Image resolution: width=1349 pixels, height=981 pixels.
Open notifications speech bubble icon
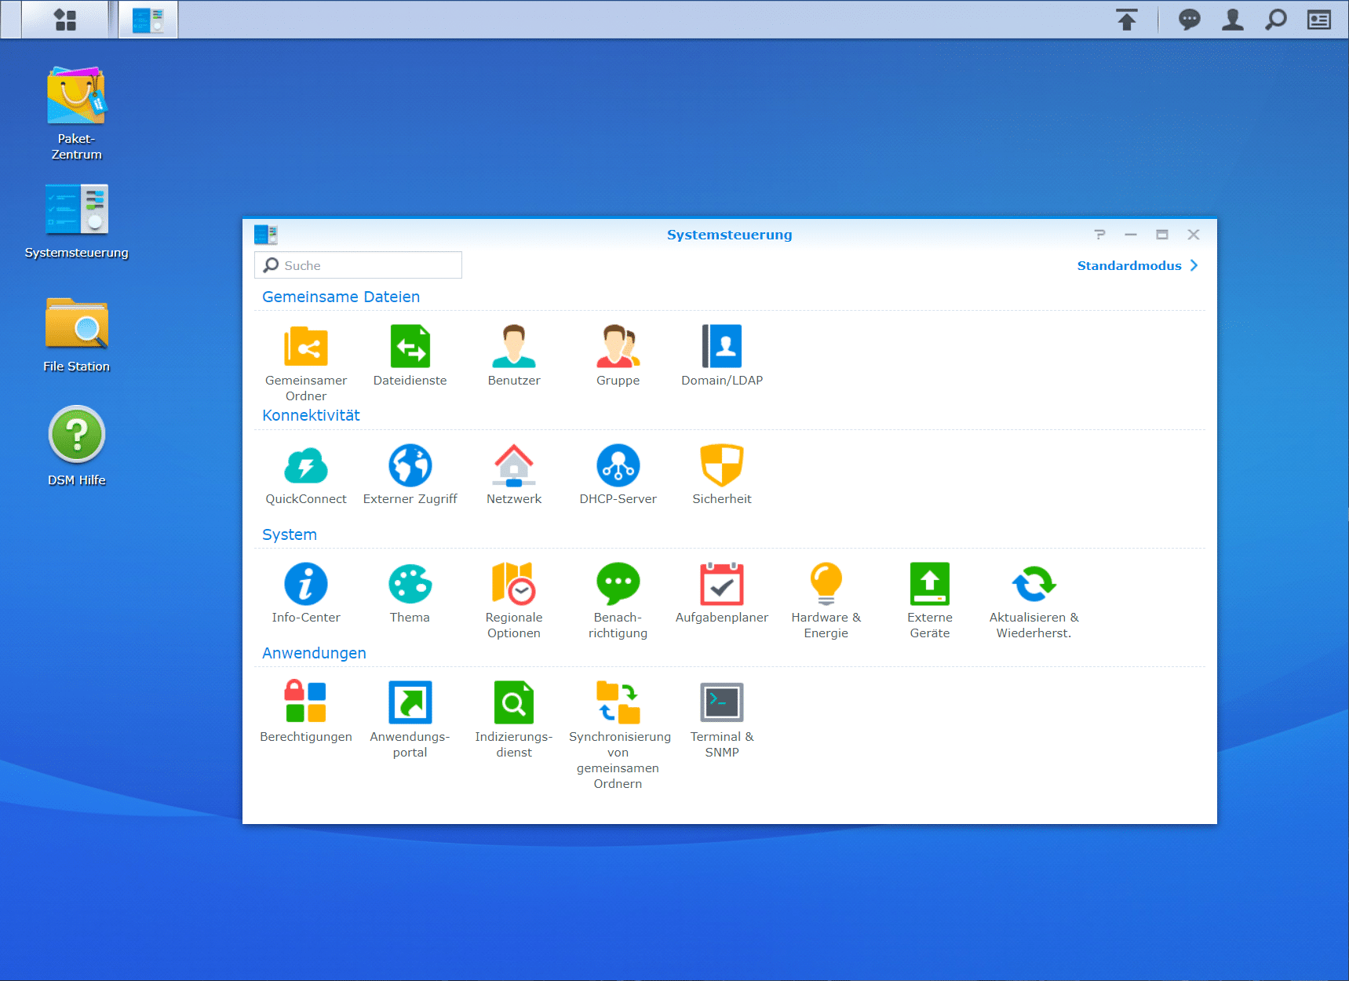tap(1189, 20)
